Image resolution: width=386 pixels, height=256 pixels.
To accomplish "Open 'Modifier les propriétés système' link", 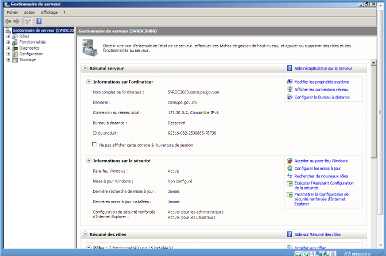I will (x=321, y=81).
